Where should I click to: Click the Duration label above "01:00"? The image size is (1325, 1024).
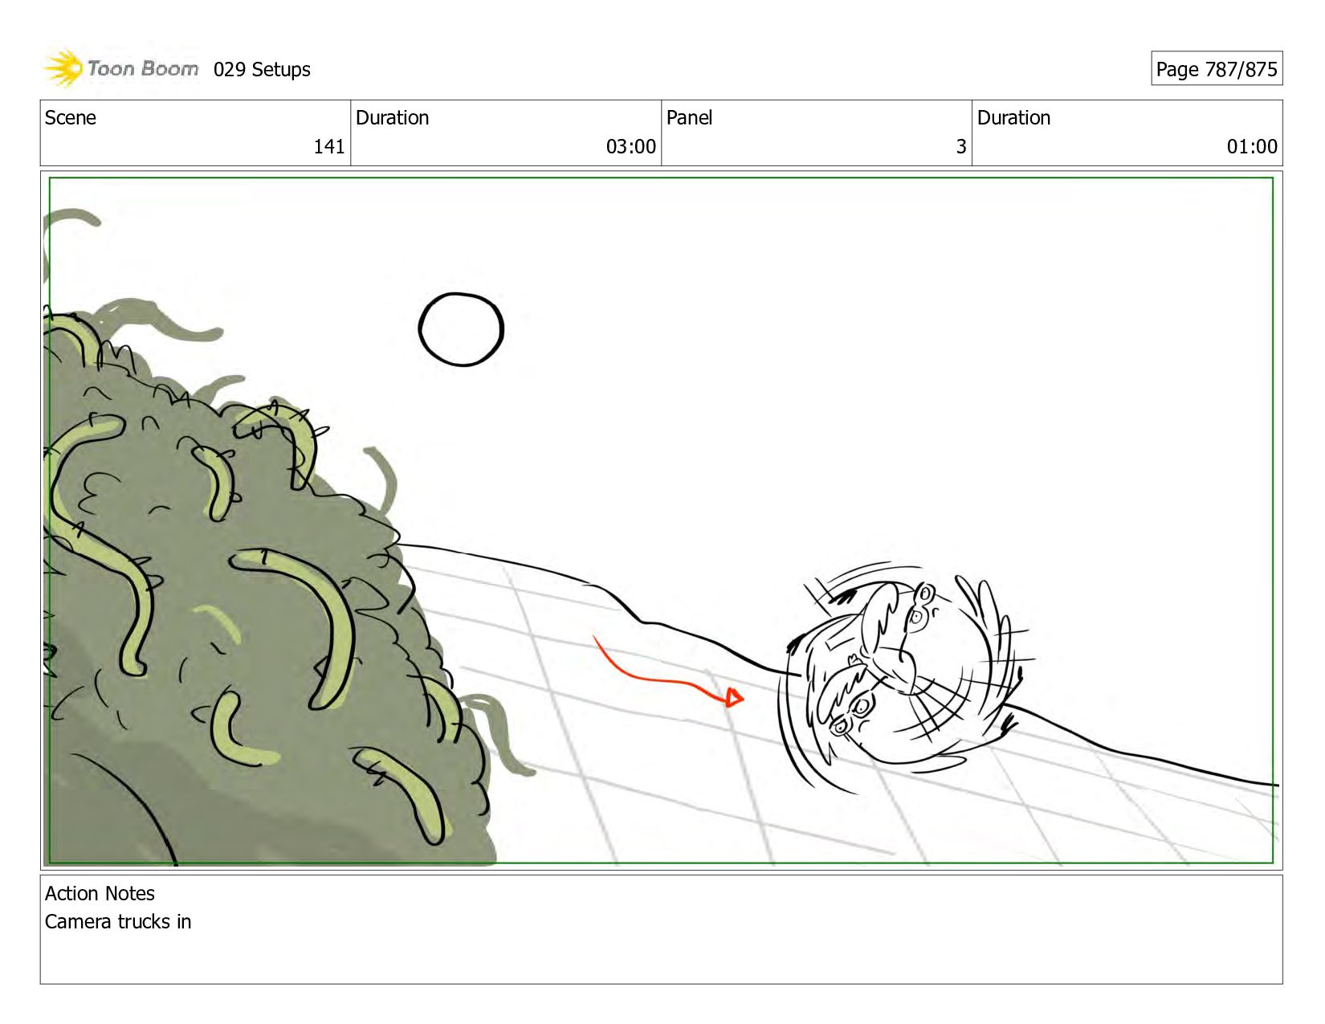1013,118
